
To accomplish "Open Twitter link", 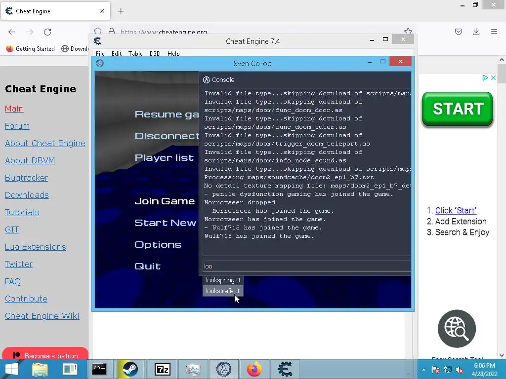I will tap(19, 265).
